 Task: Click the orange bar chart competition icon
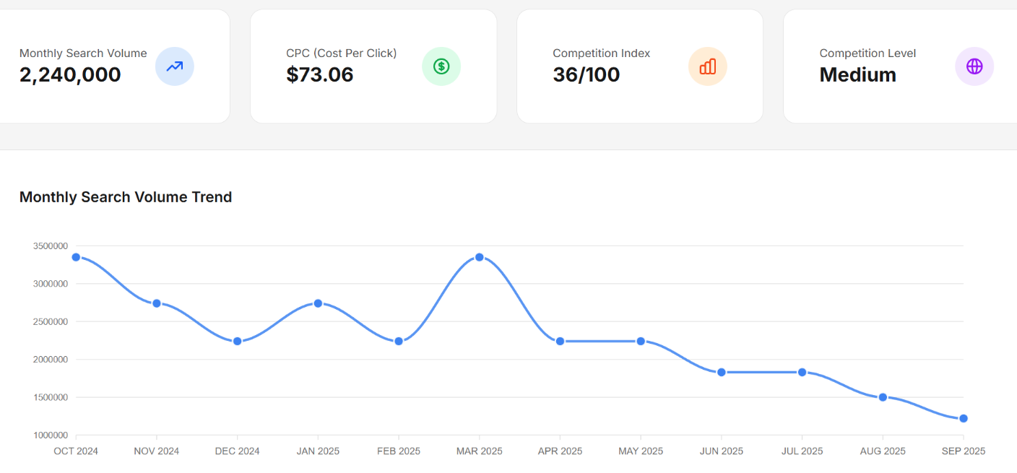(x=708, y=66)
